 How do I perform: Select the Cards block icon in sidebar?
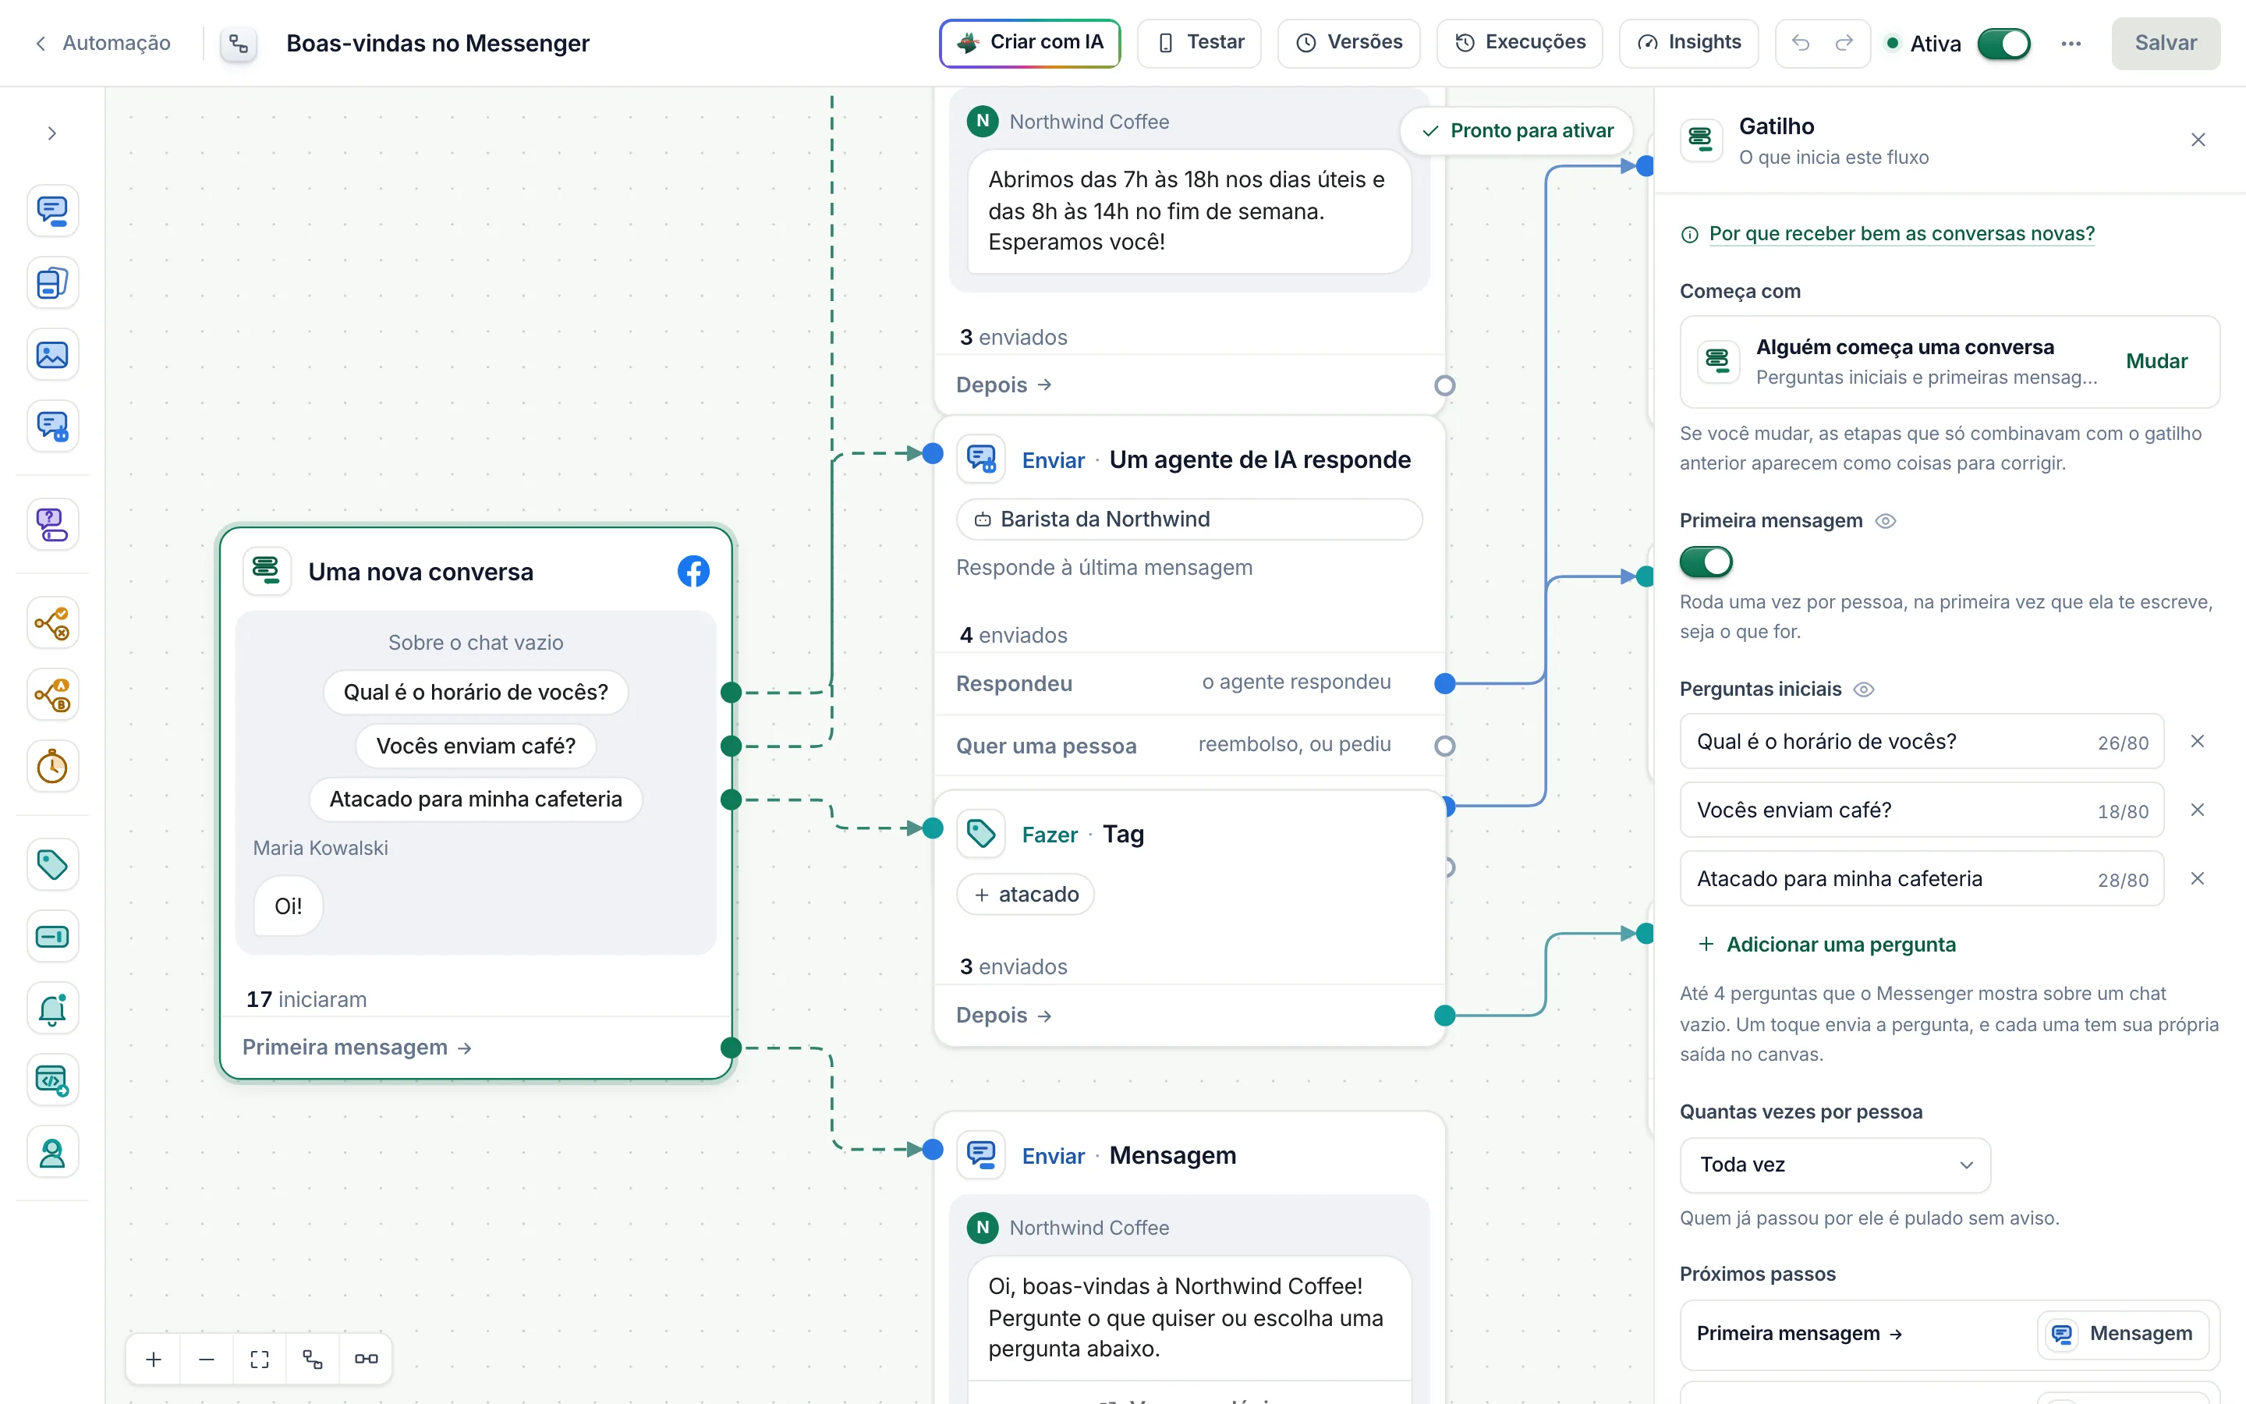point(52,283)
